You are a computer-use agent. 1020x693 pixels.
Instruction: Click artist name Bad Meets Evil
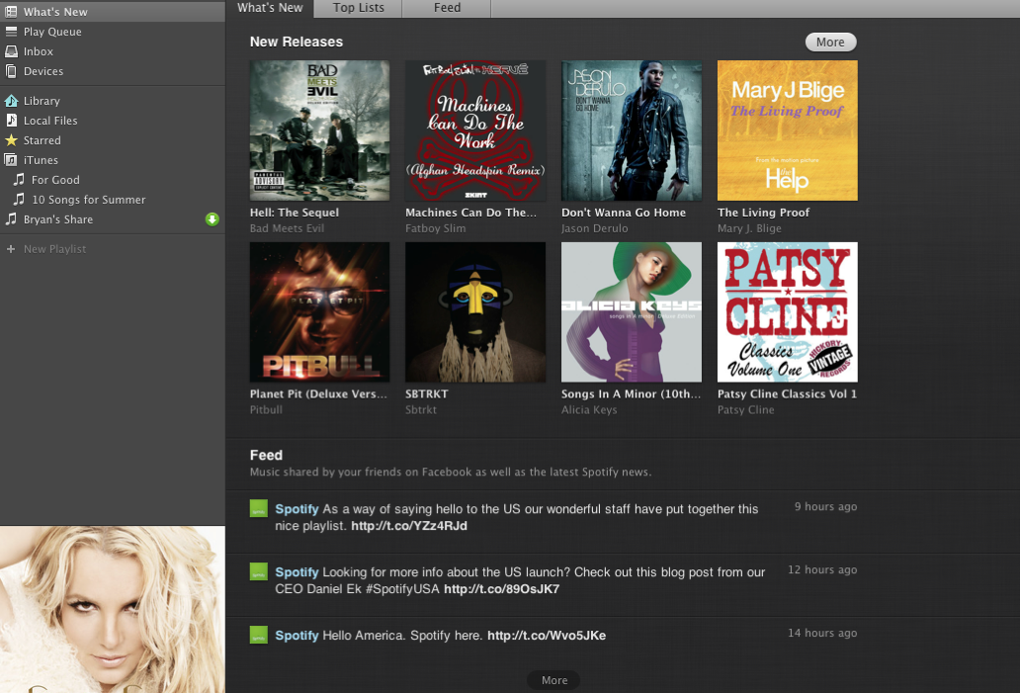pyautogui.click(x=287, y=228)
